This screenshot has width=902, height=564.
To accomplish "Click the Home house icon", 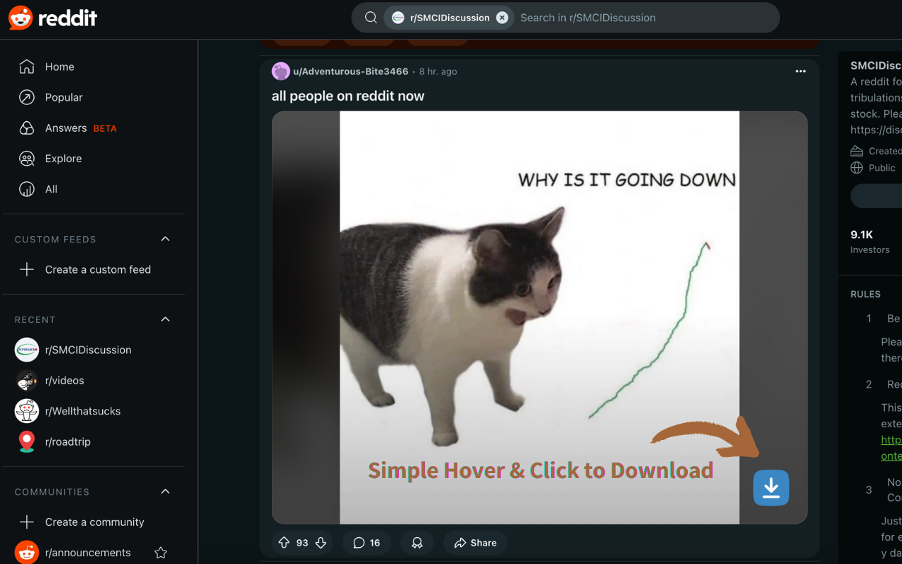I will [27, 67].
